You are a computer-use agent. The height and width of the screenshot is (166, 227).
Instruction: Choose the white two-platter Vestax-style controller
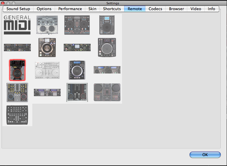pyautogui.click(x=47, y=70)
